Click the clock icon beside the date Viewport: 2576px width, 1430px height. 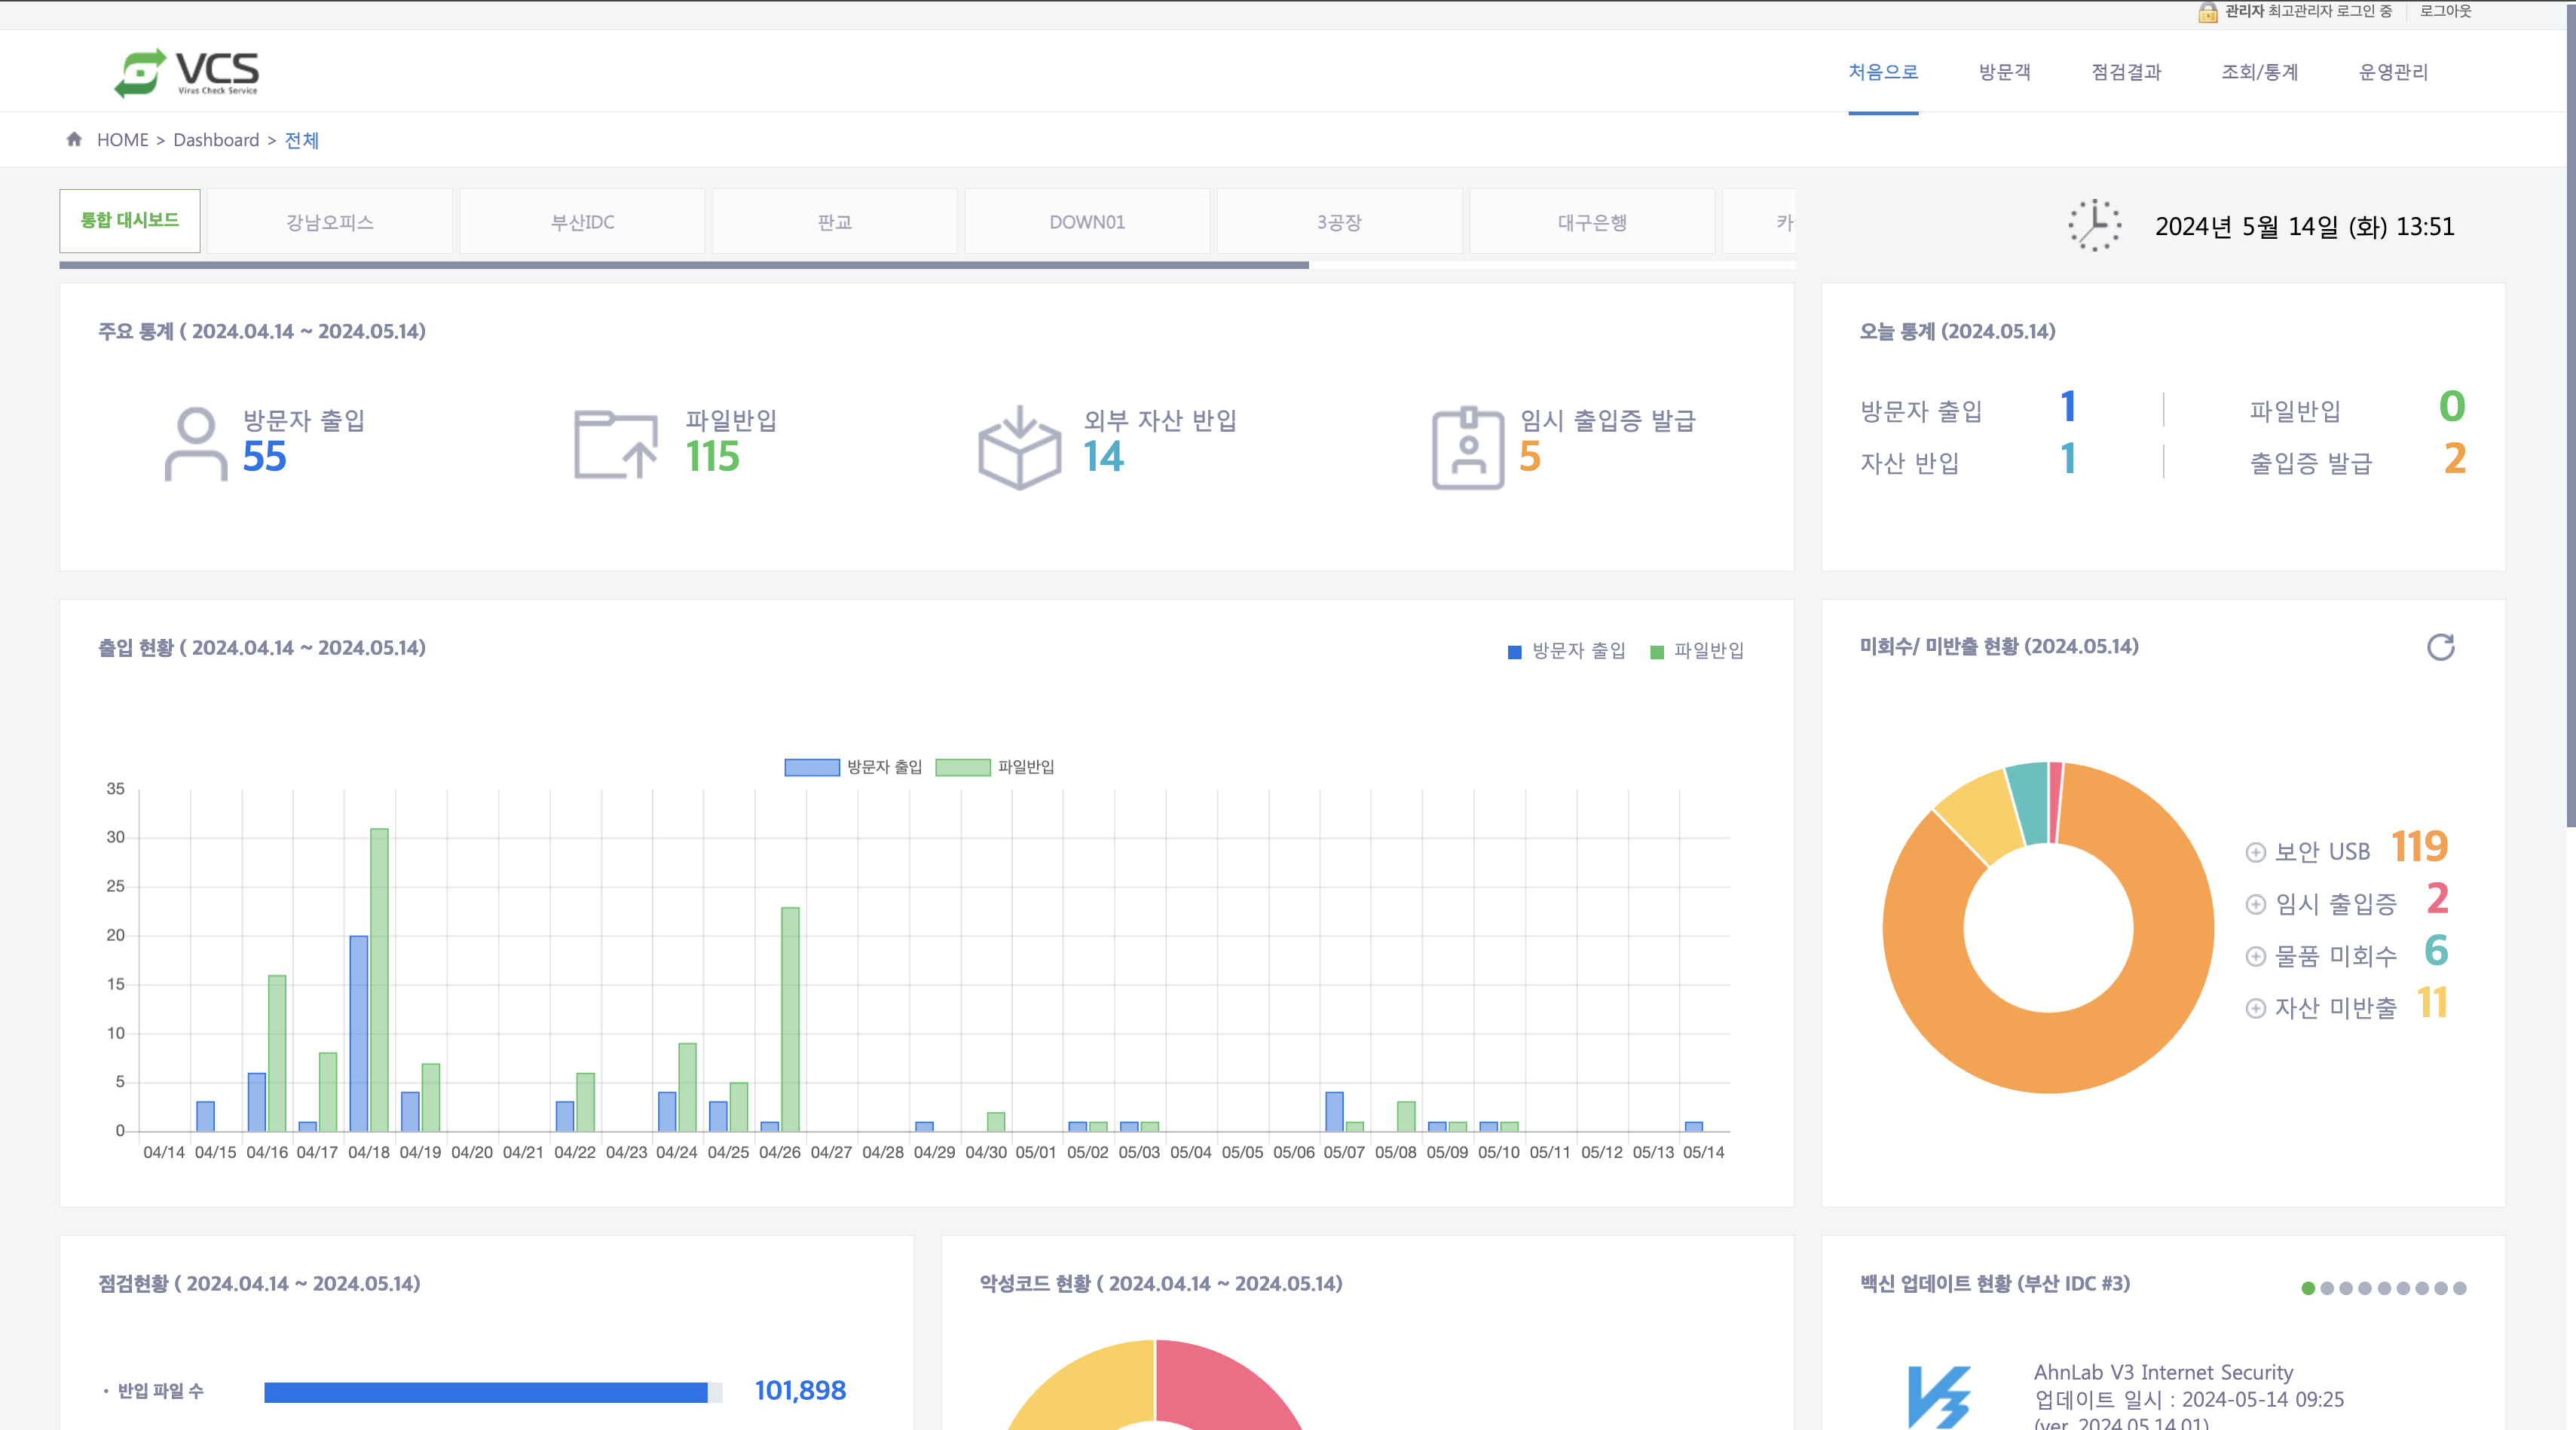[2094, 225]
